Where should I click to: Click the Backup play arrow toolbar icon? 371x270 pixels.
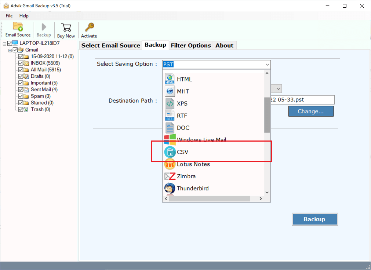(44, 27)
